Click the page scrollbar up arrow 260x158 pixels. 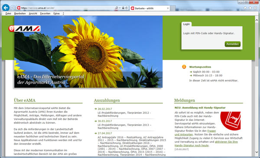coord(257,20)
